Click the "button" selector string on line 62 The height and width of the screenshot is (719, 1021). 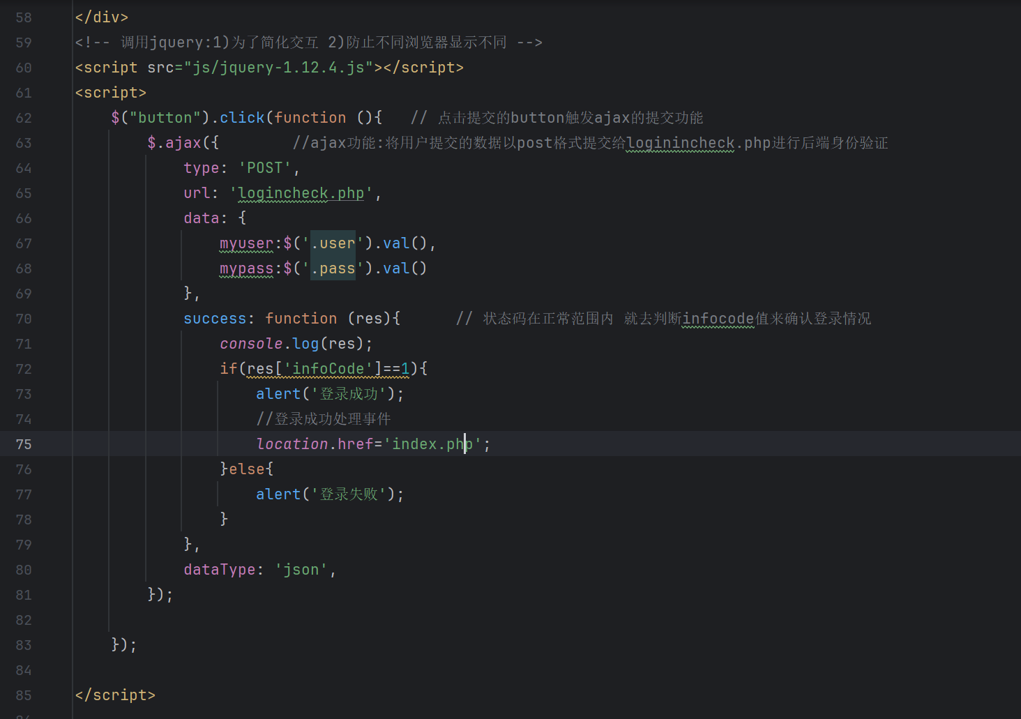[165, 118]
